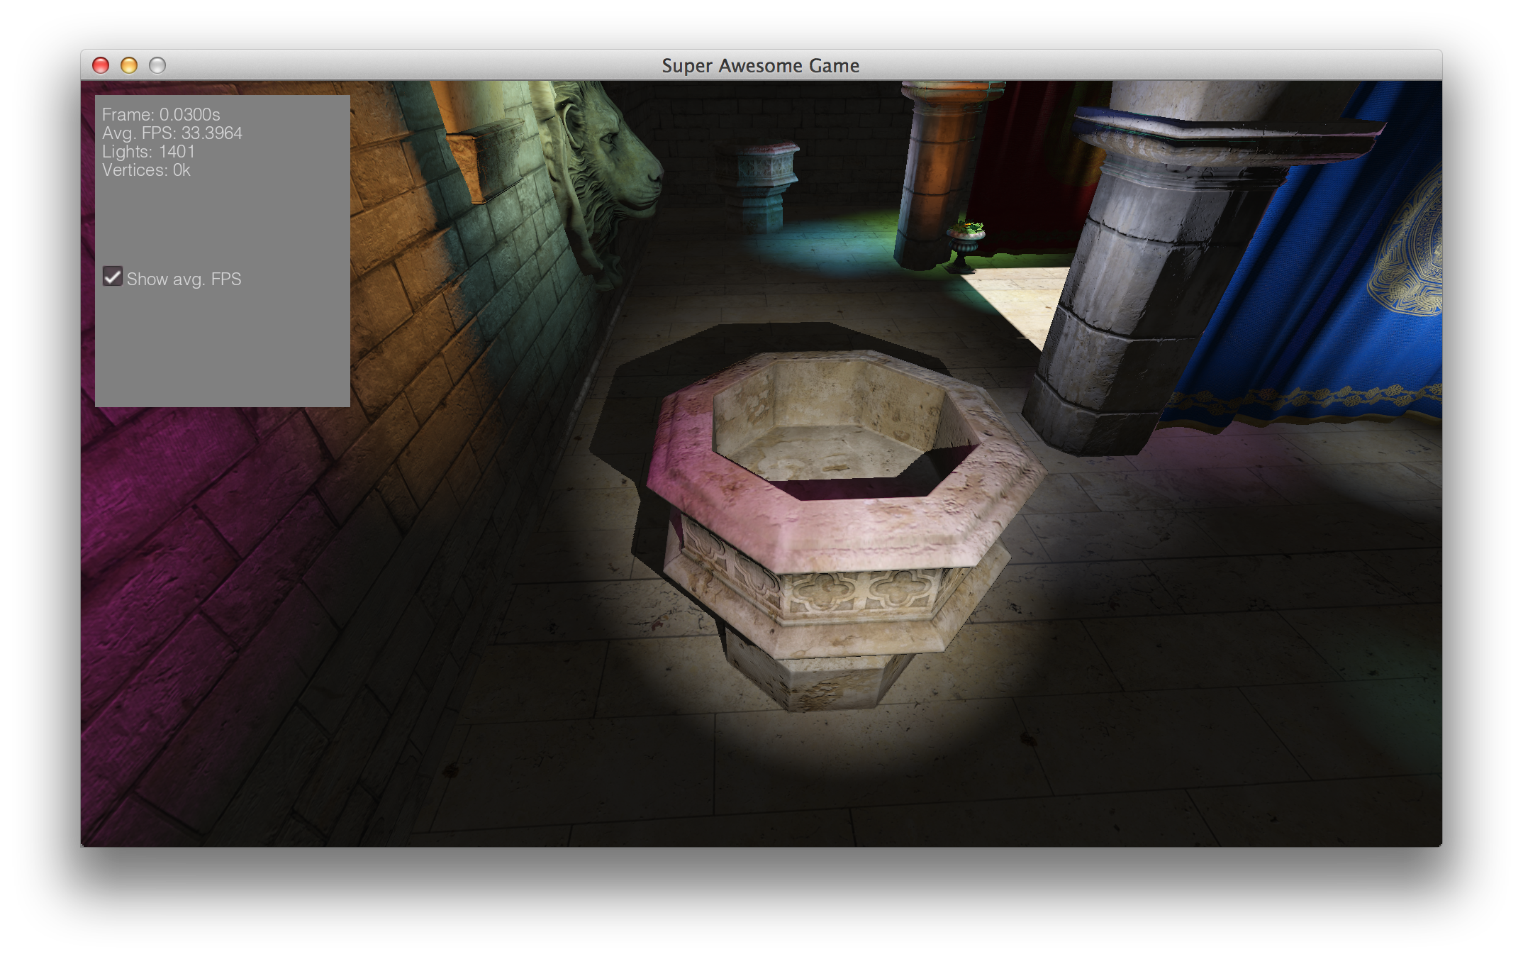Click the 'Super Awesome Game' title text

[760, 66]
